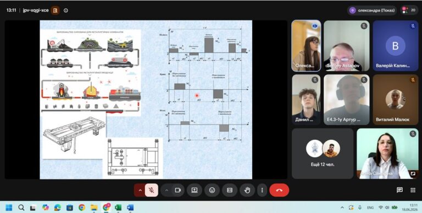Open participants list showing 20
422x213 pixels.
pos(409,10)
